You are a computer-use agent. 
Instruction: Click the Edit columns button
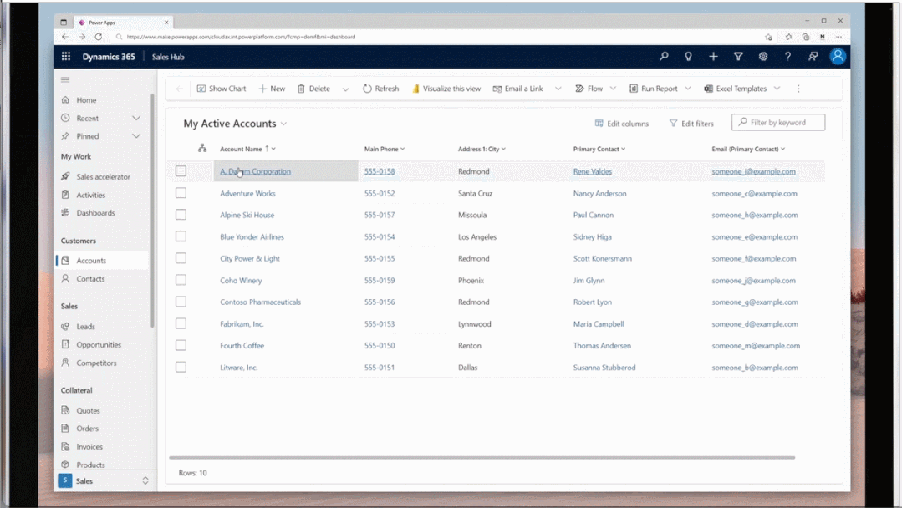(621, 124)
